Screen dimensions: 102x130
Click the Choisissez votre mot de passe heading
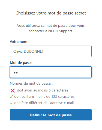51,13
